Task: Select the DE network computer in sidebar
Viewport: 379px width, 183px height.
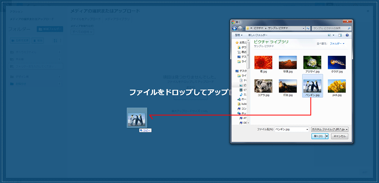Action: (243, 123)
